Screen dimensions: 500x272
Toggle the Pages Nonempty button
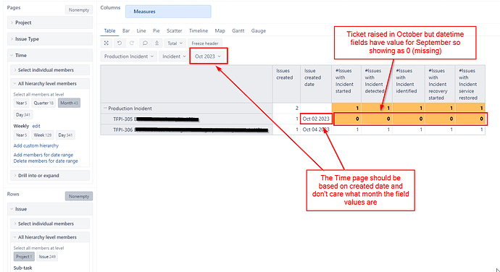(79, 10)
